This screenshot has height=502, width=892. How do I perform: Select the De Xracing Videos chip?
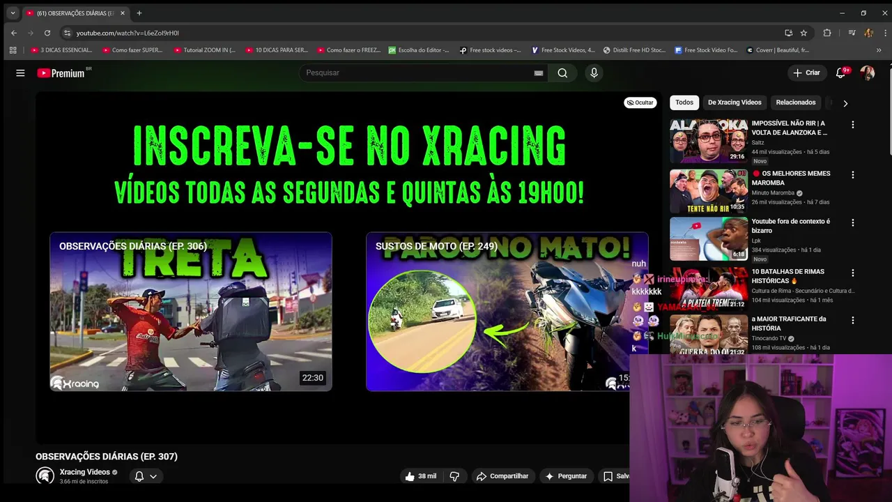(735, 102)
